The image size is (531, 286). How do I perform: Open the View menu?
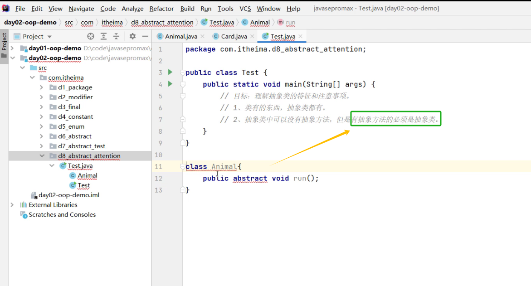click(x=55, y=9)
